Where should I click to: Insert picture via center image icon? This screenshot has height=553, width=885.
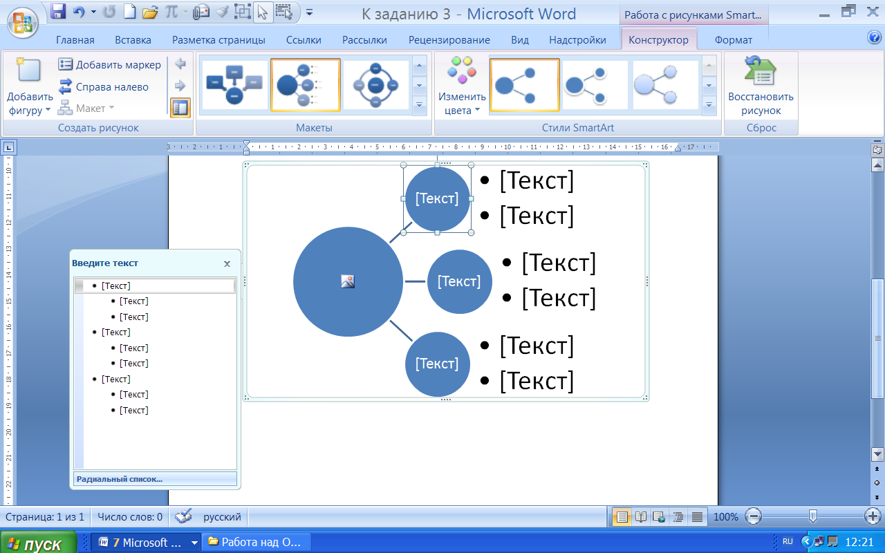(x=348, y=281)
